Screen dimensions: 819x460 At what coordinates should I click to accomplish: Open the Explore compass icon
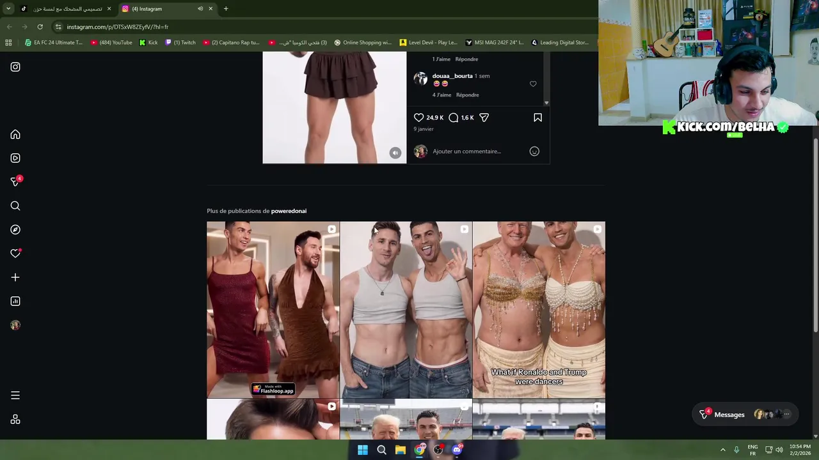pyautogui.click(x=15, y=229)
